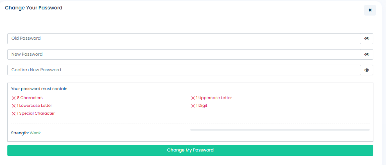Click the password strength meter bar
Image resolution: width=386 pixels, height=165 pixels.
[280, 130]
